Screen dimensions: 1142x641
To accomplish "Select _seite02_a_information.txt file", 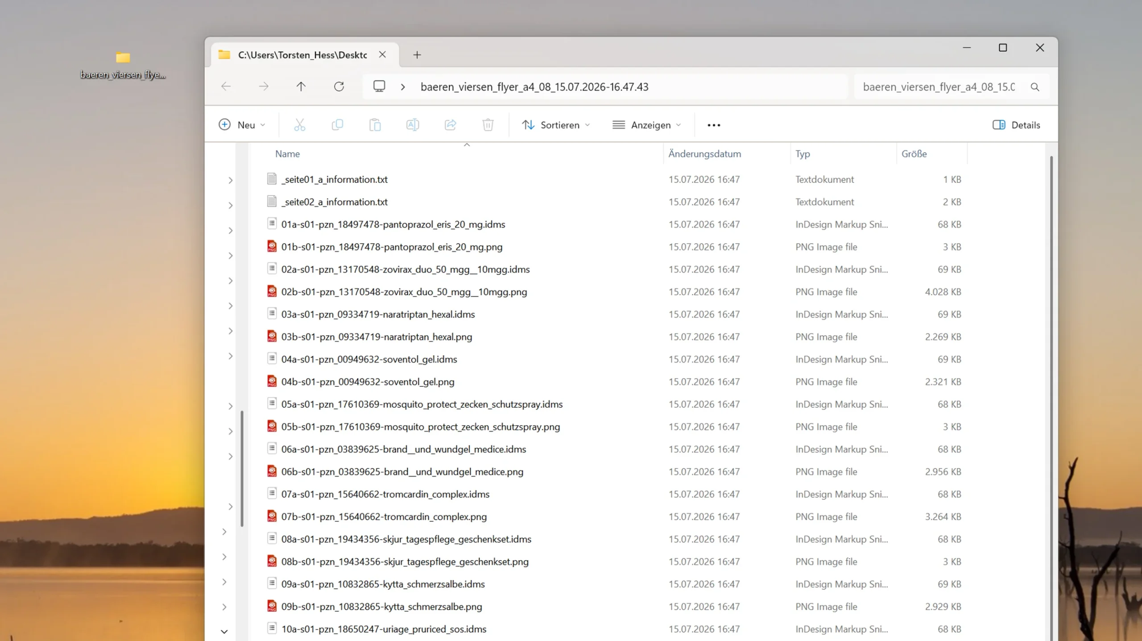I will click(x=334, y=202).
